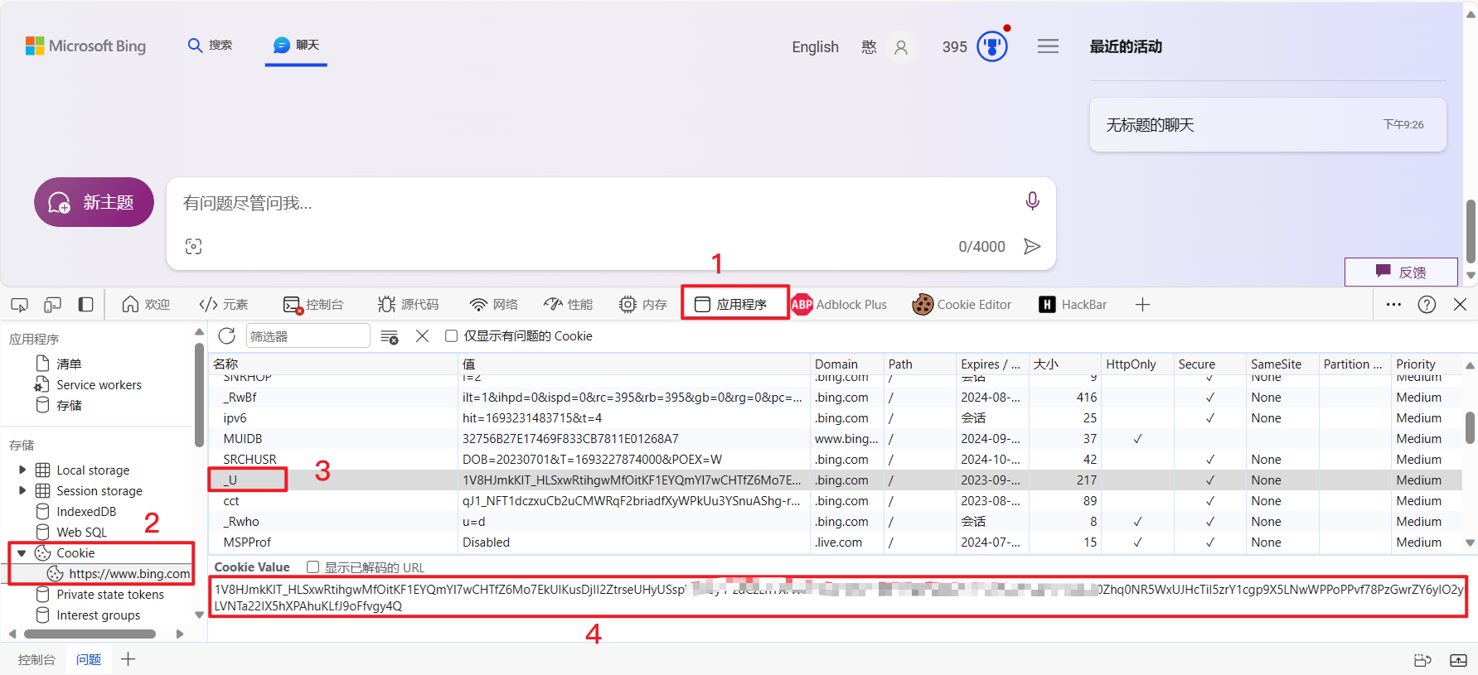Open DevTools help question mark icon
This screenshot has width=1478, height=675.
pos(1426,305)
